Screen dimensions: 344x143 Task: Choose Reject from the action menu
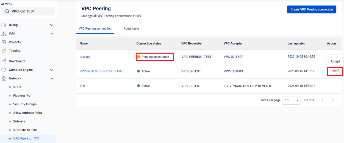[335, 70]
